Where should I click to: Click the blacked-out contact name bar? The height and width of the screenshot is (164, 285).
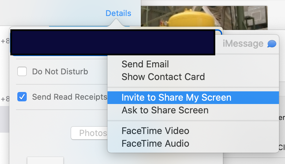coord(113,42)
